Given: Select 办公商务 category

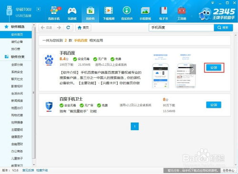Looking at the screenshot, I should click(17, 151).
